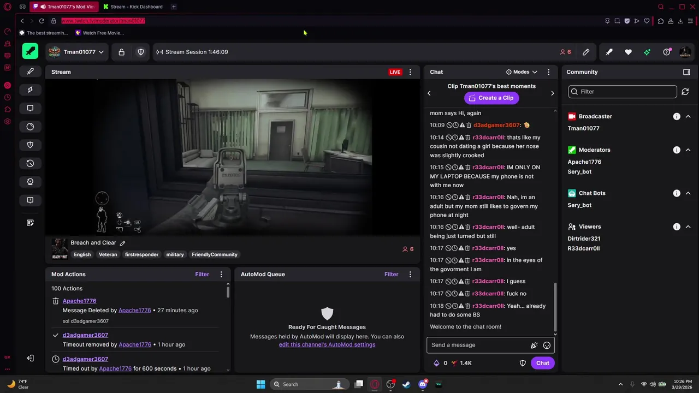
Task: Click the shield icon in the top bar
Action: [140, 52]
